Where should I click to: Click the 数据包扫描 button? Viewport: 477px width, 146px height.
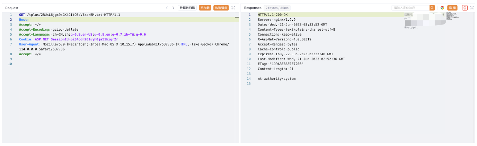click(x=187, y=8)
